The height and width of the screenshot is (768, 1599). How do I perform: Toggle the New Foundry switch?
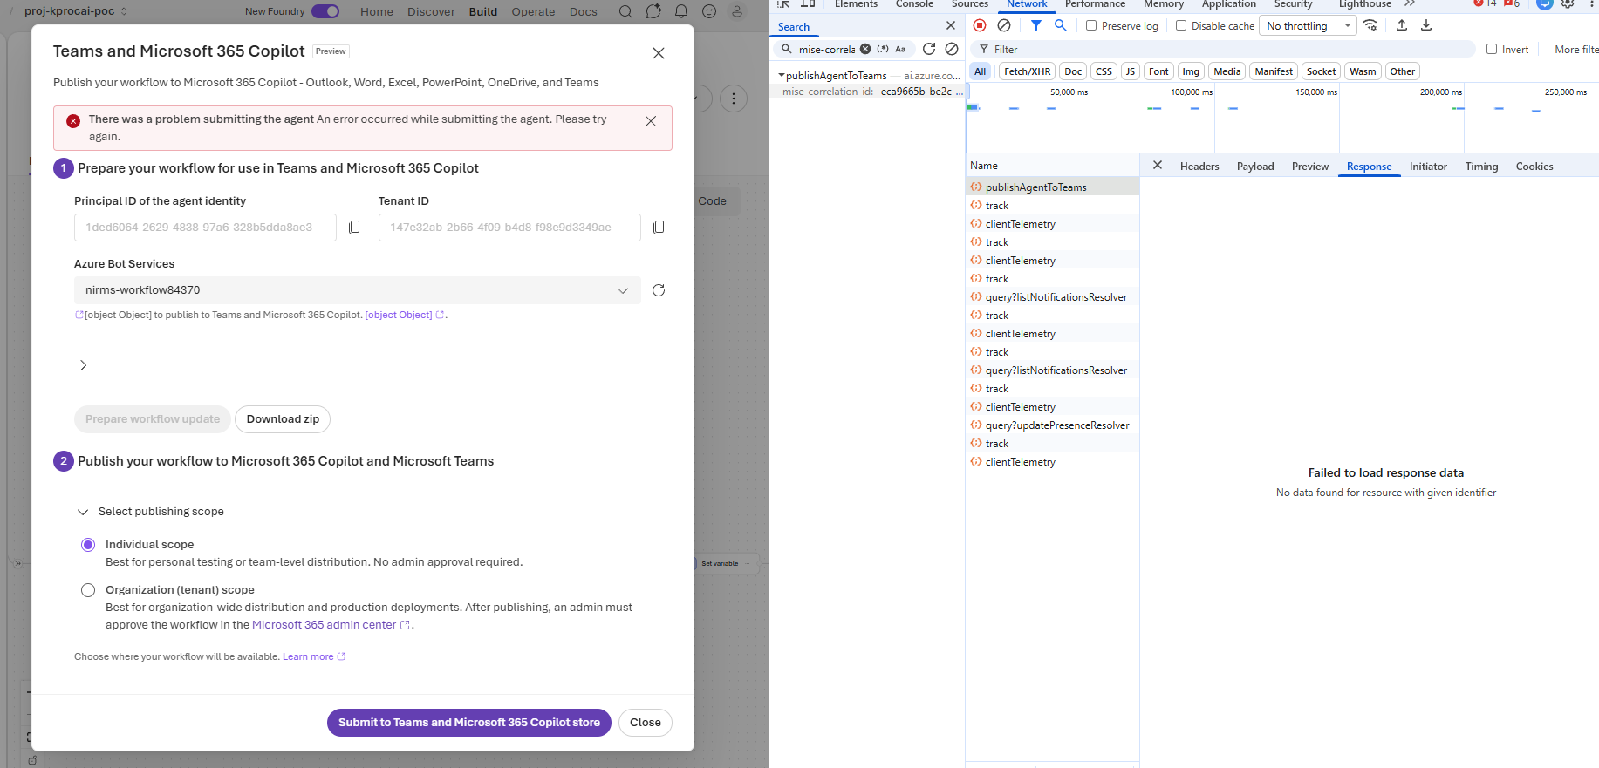pyautogui.click(x=325, y=11)
